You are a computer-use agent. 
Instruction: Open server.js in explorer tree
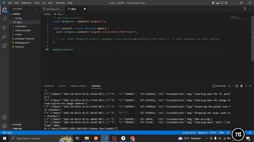25,47
